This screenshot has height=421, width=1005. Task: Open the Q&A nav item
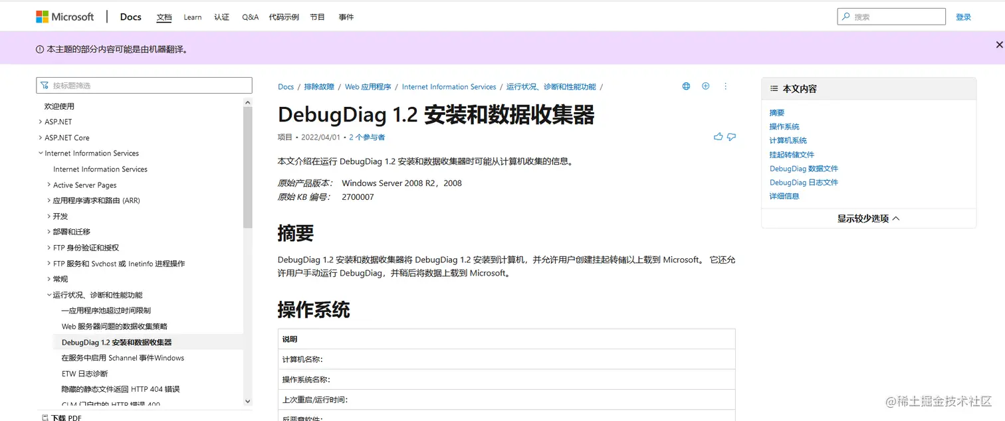pyautogui.click(x=250, y=17)
